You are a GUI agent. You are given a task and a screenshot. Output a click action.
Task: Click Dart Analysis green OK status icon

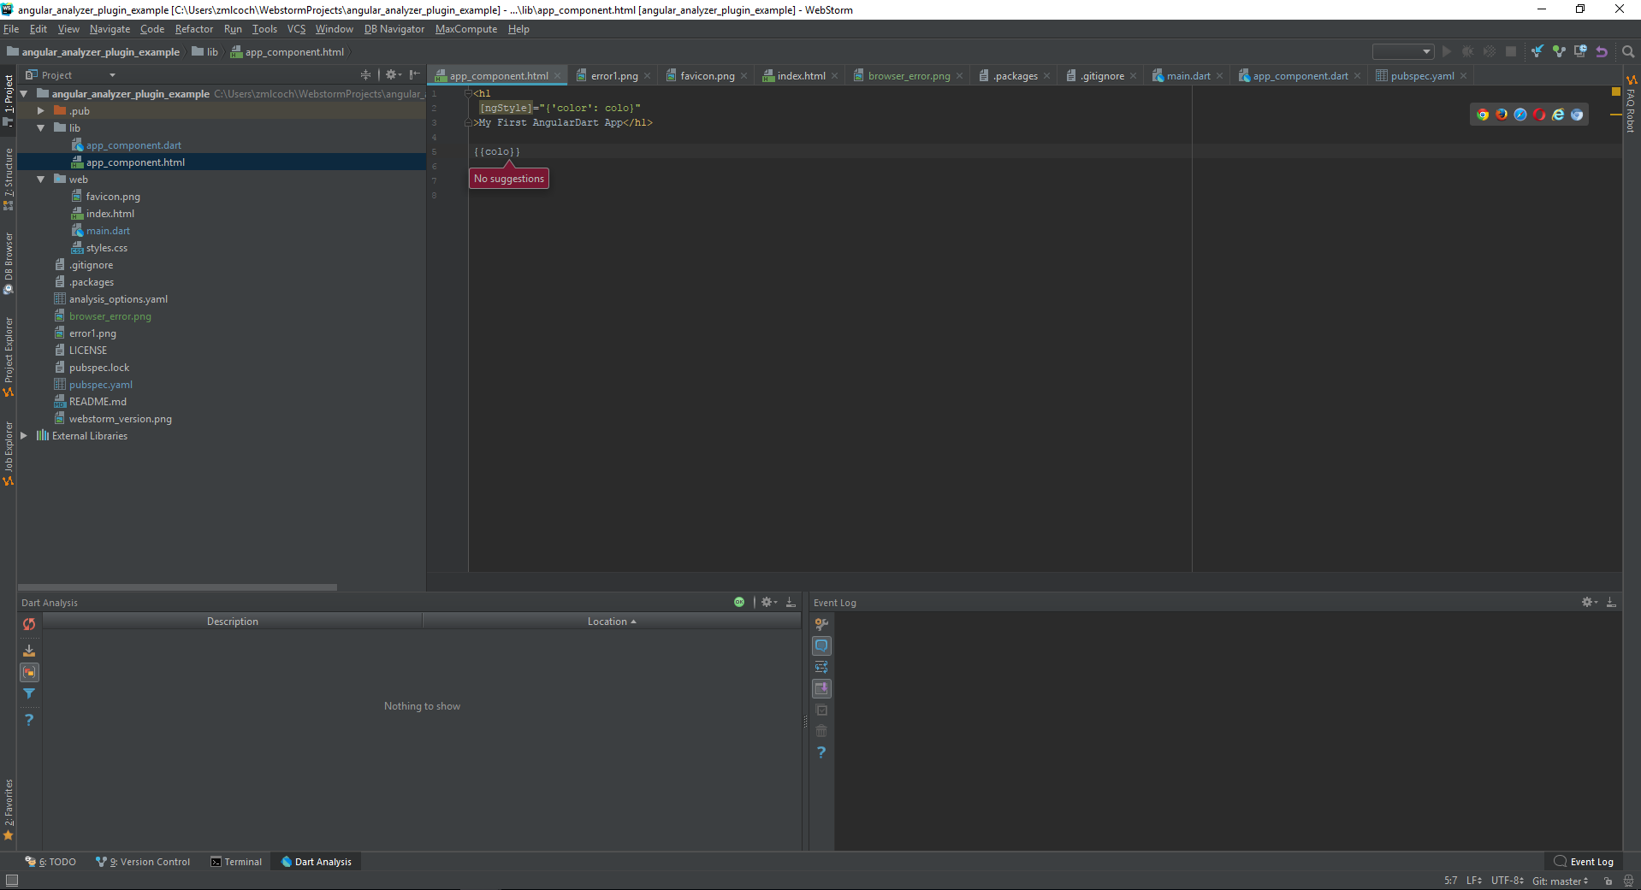(x=739, y=602)
